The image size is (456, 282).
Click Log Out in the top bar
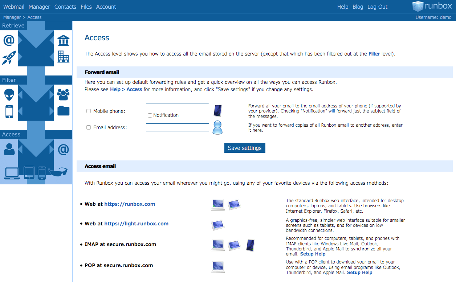[x=377, y=7]
